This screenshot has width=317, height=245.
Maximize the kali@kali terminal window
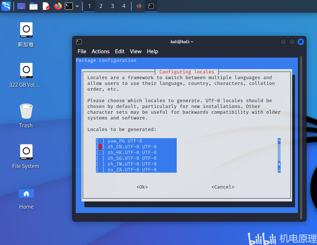[292, 42]
